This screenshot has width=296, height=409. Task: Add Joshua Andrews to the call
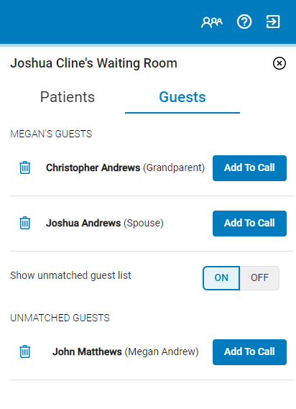coord(249,224)
